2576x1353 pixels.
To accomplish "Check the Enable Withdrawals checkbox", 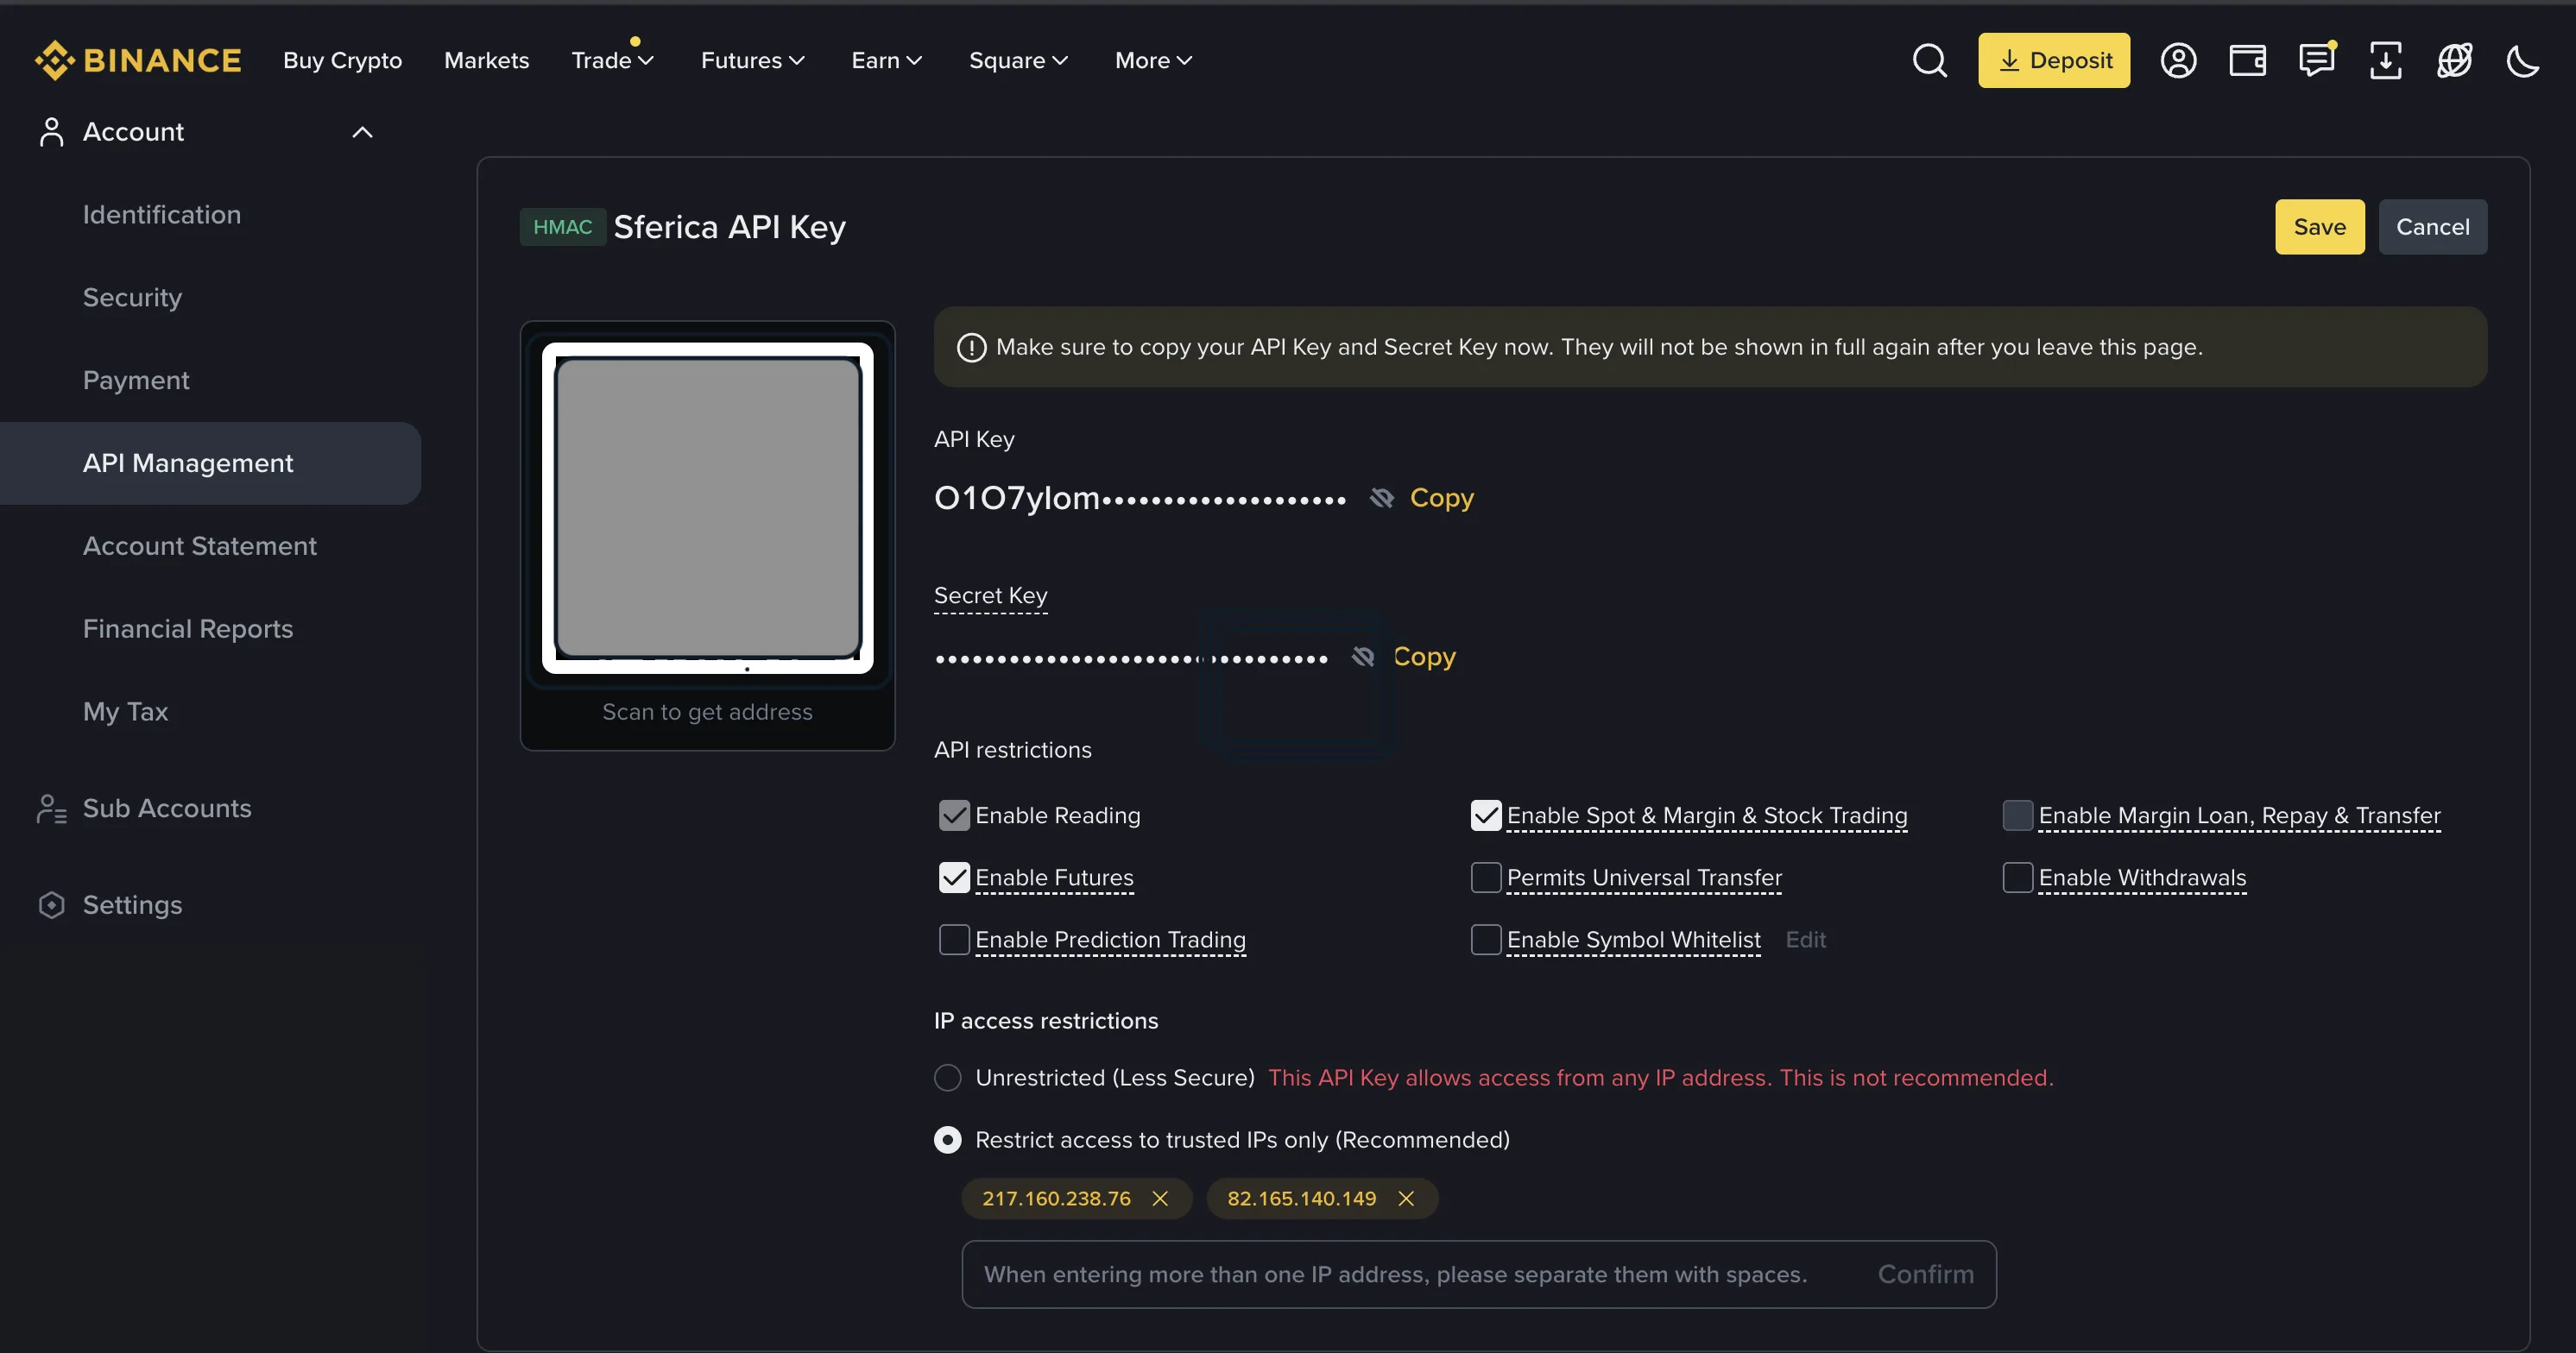I will (2018, 878).
